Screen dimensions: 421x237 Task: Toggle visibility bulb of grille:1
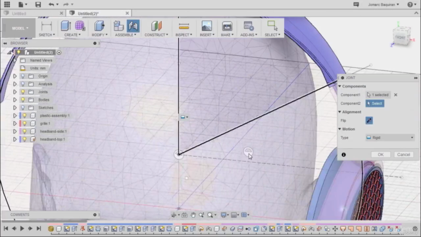tap(24, 123)
